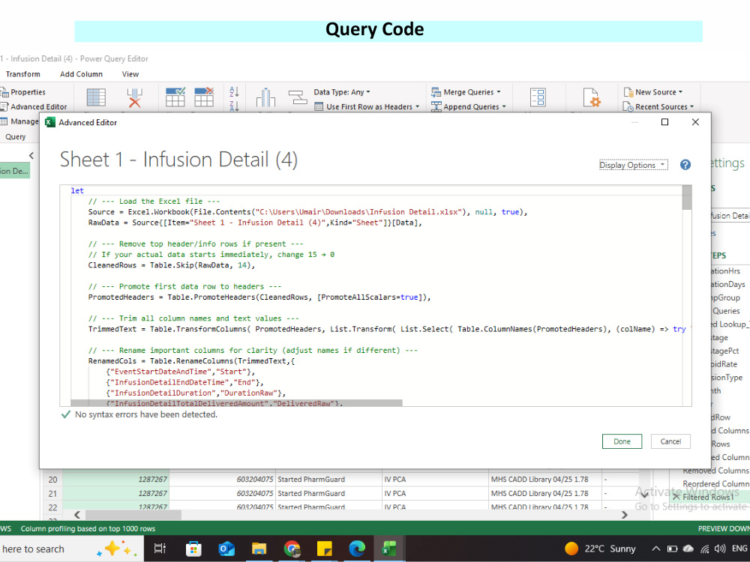The width and height of the screenshot is (750, 562).
Task: Click Done in the Advanced Editor
Action: (622, 441)
